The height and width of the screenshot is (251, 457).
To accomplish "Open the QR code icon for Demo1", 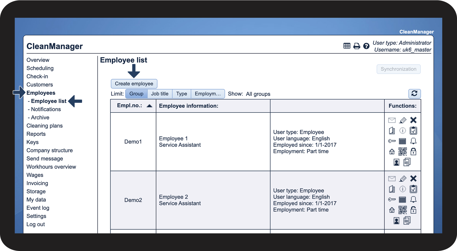I will 402,151.
